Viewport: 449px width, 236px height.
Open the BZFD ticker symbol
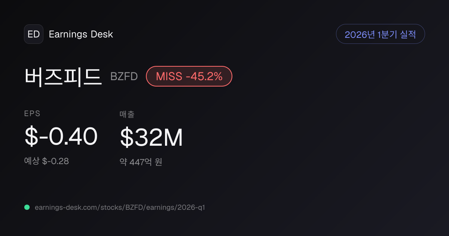(124, 76)
